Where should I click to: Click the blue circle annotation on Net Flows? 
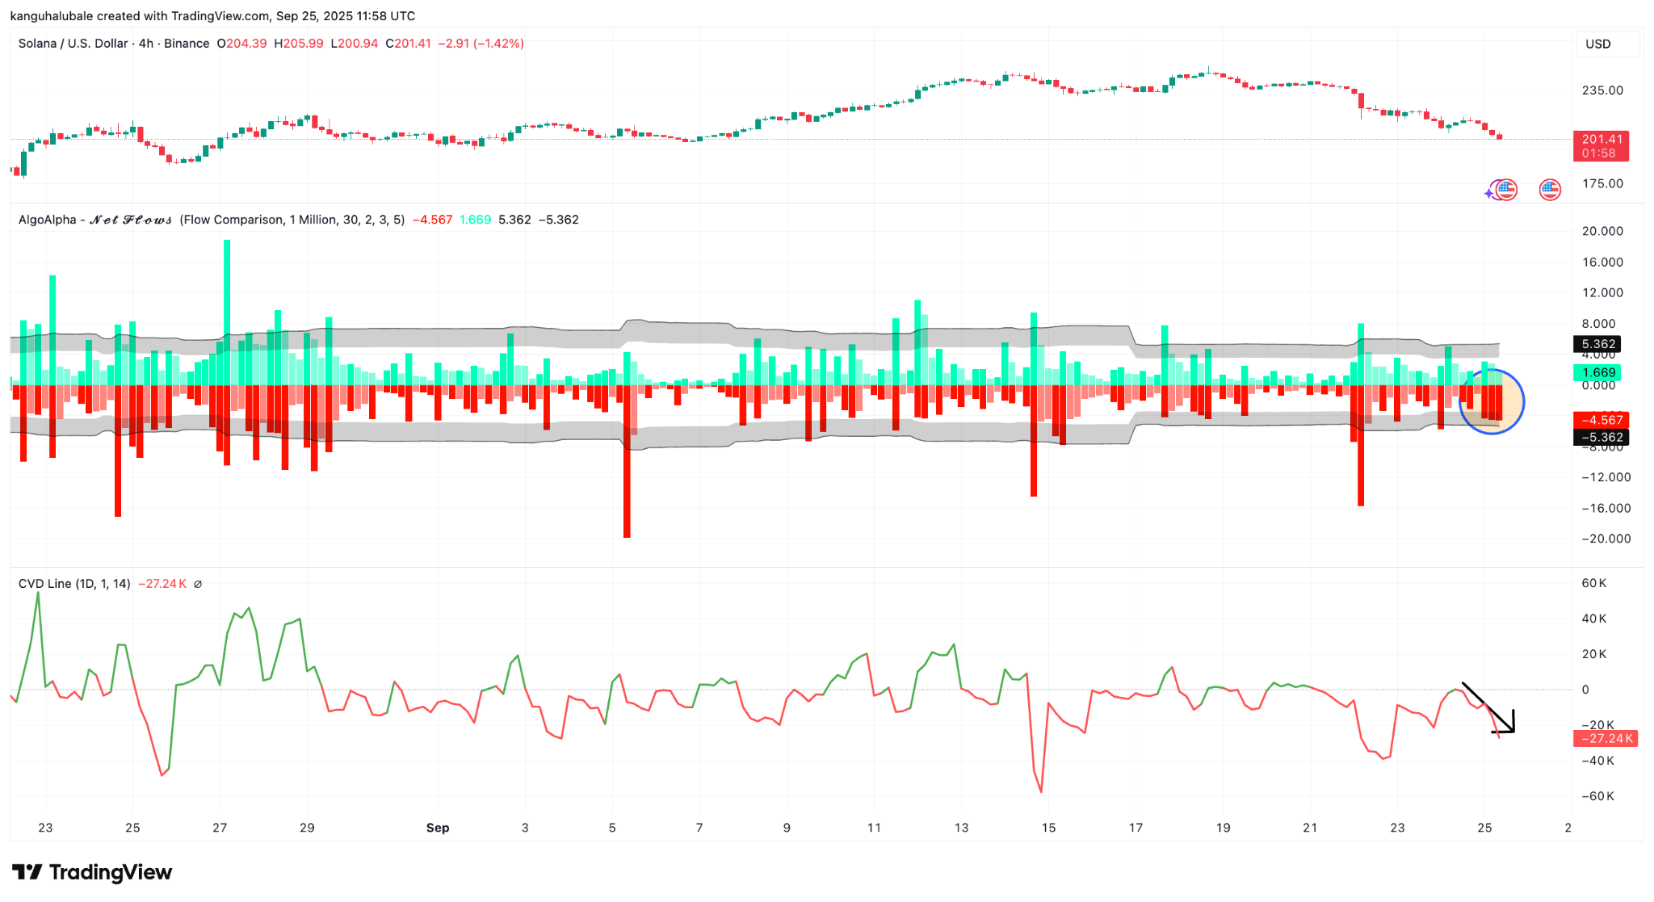[x=1492, y=401]
